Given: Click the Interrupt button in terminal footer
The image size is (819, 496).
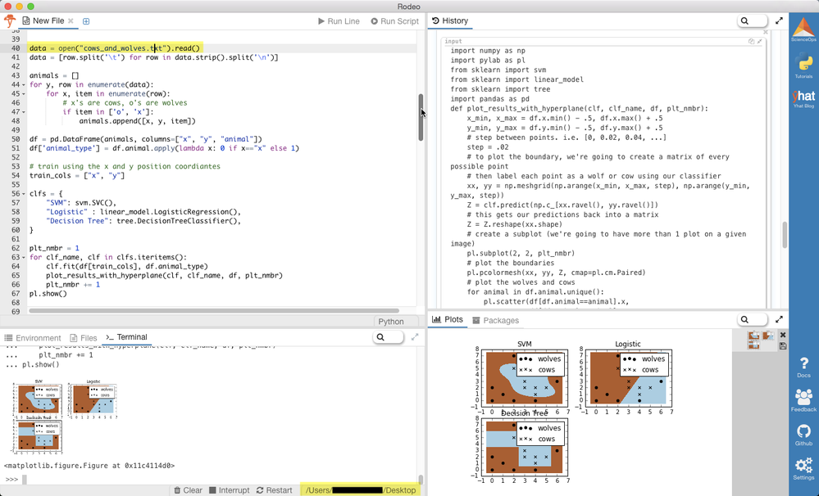Looking at the screenshot, I should (229, 490).
